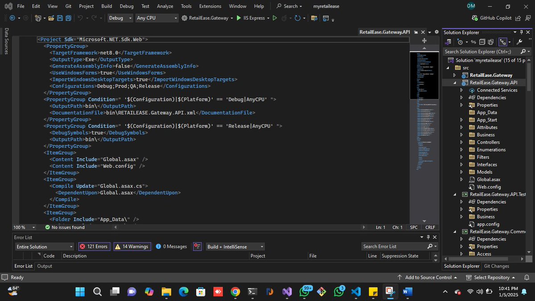This screenshot has width=535, height=301.
Task: Open the Build menu
Action: (107, 6)
